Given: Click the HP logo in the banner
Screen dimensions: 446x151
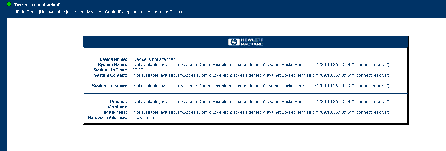Looking at the screenshot, I should (234, 42).
